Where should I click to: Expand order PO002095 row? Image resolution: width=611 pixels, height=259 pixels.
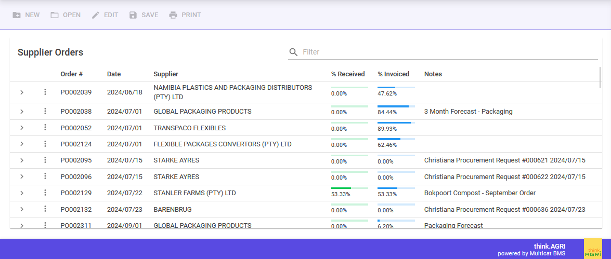click(x=22, y=160)
